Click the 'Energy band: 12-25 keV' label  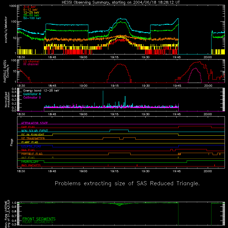[x=41, y=91]
